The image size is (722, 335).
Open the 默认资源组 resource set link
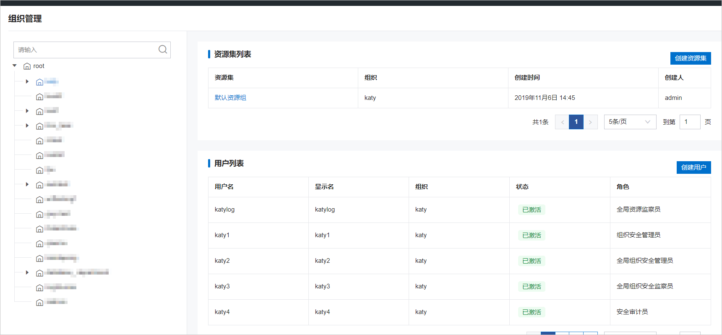[230, 97]
